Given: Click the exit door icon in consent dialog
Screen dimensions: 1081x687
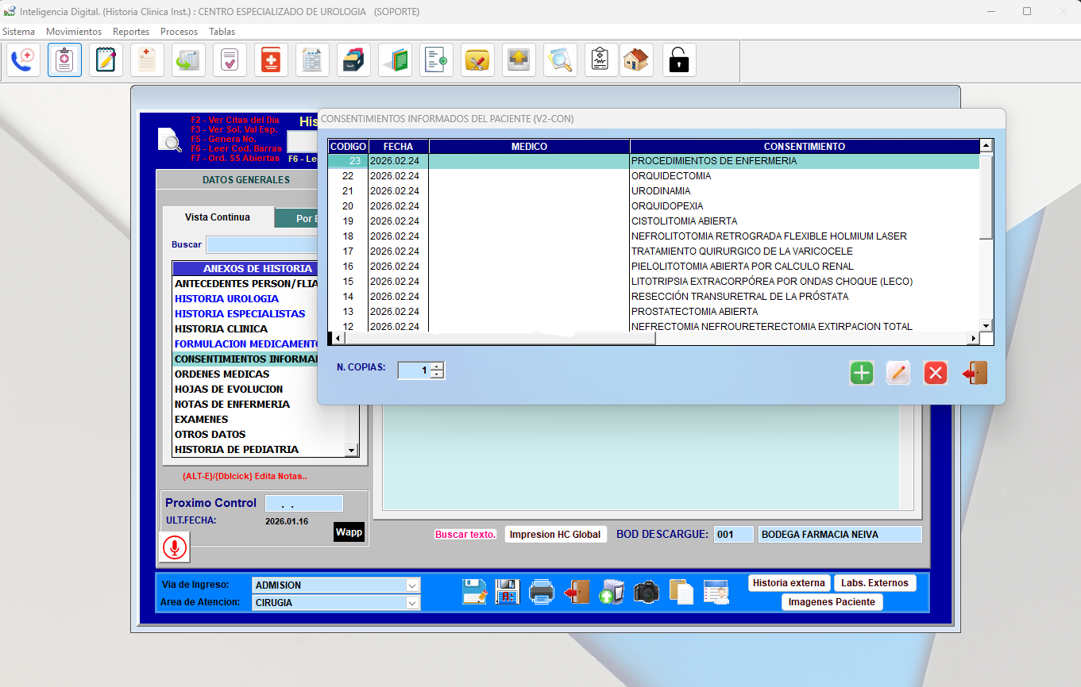Looking at the screenshot, I should click(975, 373).
